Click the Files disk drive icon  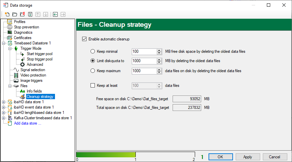tap(16, 86)
